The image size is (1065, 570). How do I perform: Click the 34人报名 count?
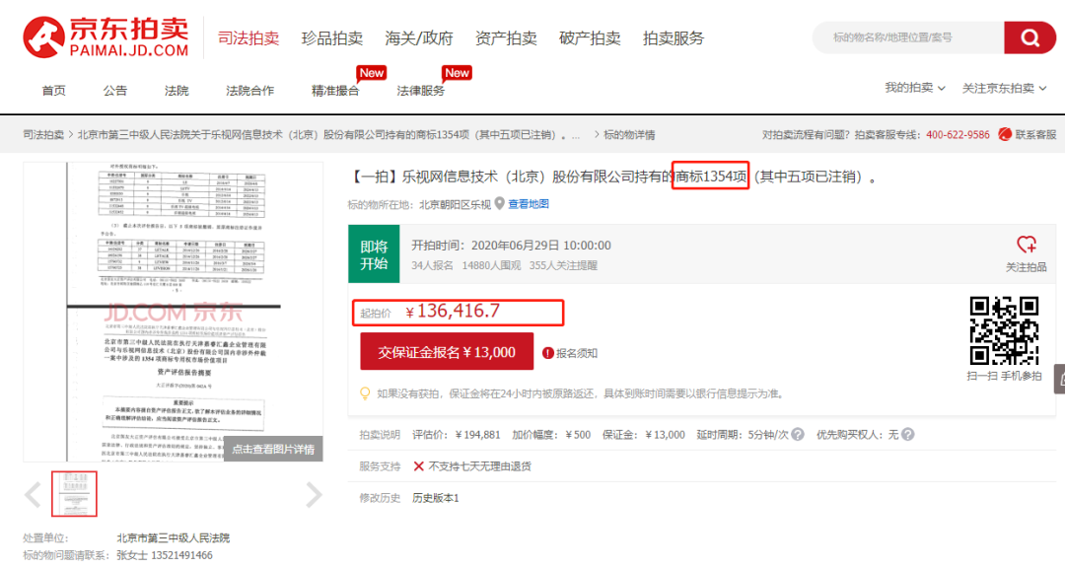[432, 265]
